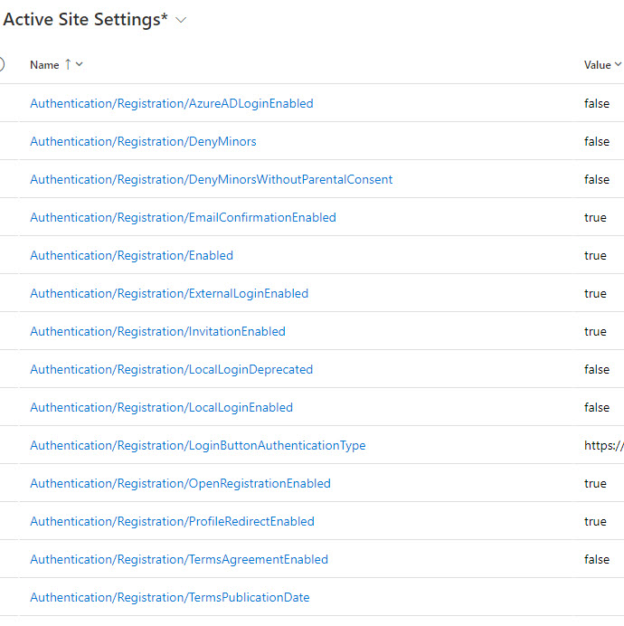The image size is (624, 626).
Task: Open the LocalLoginEnabled setting
Action: [162, 407]
